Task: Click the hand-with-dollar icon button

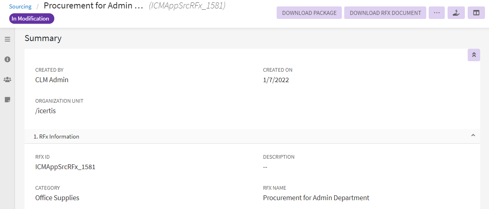Action: point(456,13)
